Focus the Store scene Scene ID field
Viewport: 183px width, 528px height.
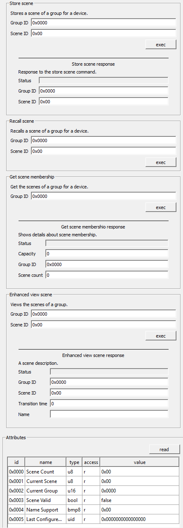coord(103,33)
